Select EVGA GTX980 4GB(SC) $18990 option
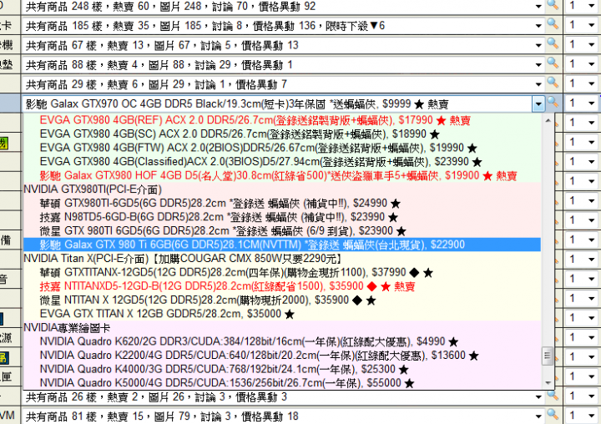Viewport: 601px width, 424px height. pos(282,134)
